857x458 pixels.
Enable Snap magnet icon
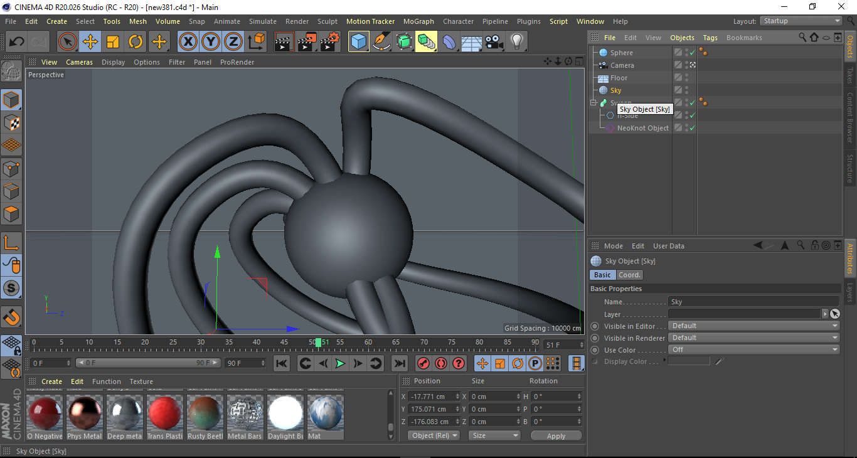[x=11, y=317]
